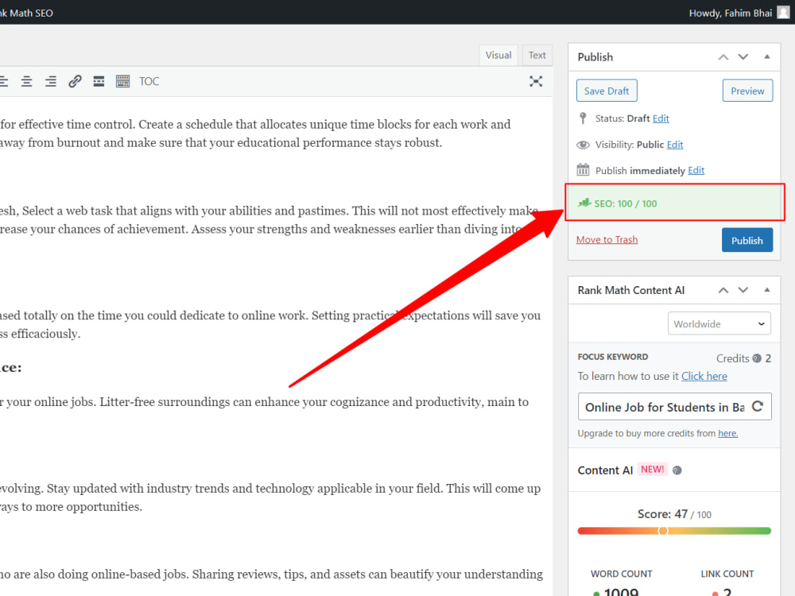Click the Content AI score bar
Screen dimensions: 795x596
(674, 531)
